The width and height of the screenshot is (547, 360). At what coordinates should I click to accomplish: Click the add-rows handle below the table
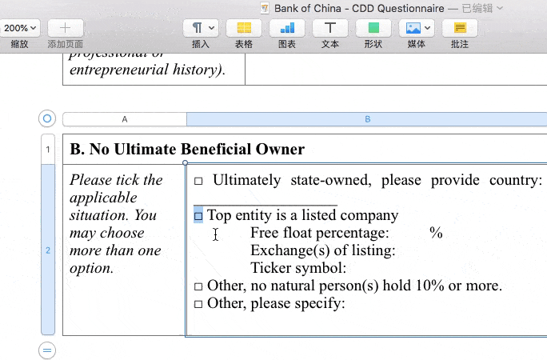[47, 350]
